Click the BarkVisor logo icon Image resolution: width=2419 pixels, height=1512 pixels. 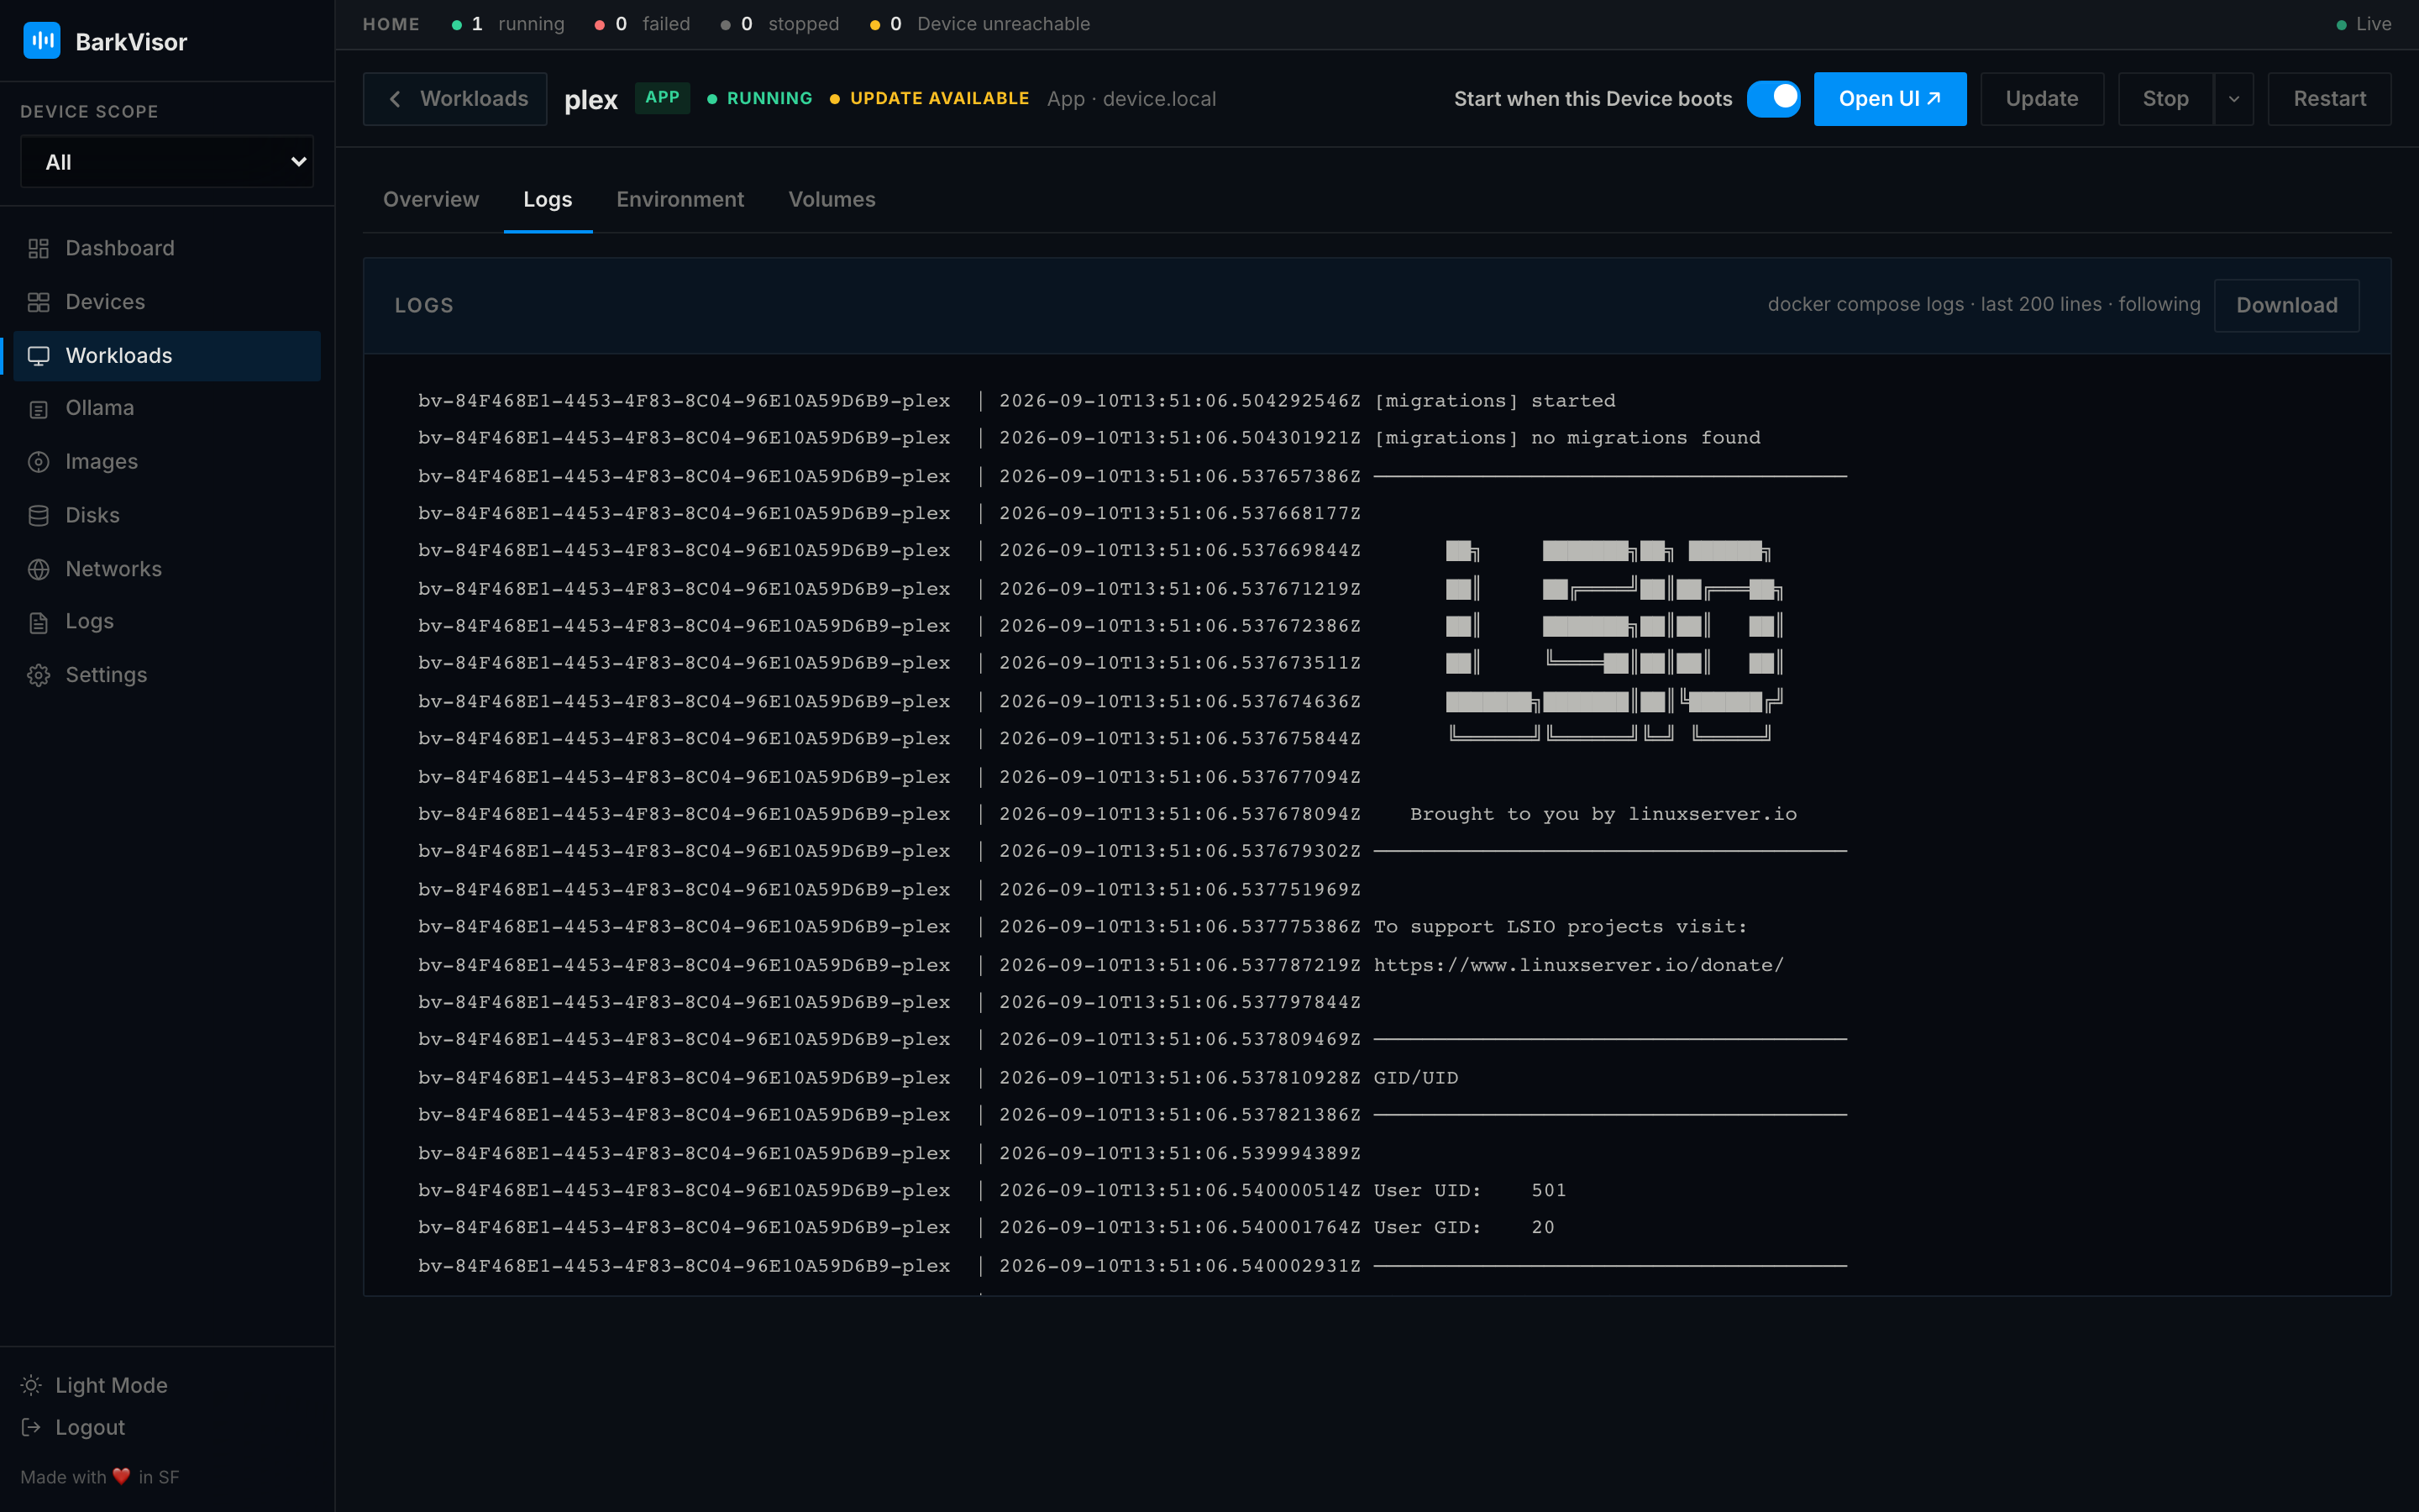tap(41, 41)
